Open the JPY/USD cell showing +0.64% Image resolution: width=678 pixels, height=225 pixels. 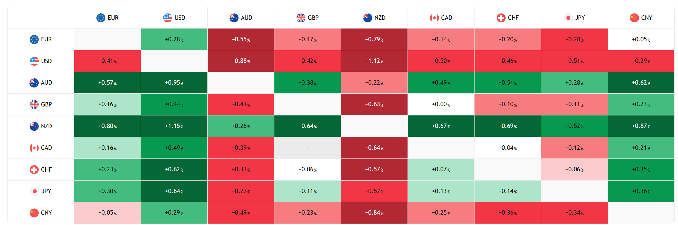(x=174, y=191)
